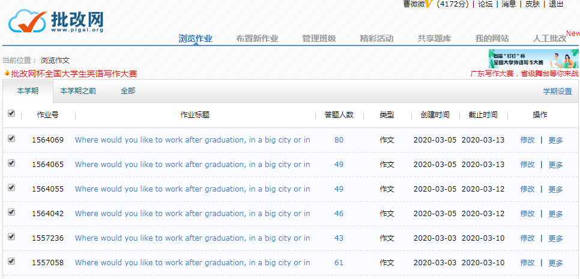
Task: Open 人工批改 with the New badge
Action: click(x=549, y=38)
